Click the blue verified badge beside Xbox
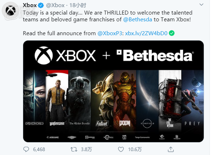Viewport: 213px width, 155px height. tap(41, 5)
